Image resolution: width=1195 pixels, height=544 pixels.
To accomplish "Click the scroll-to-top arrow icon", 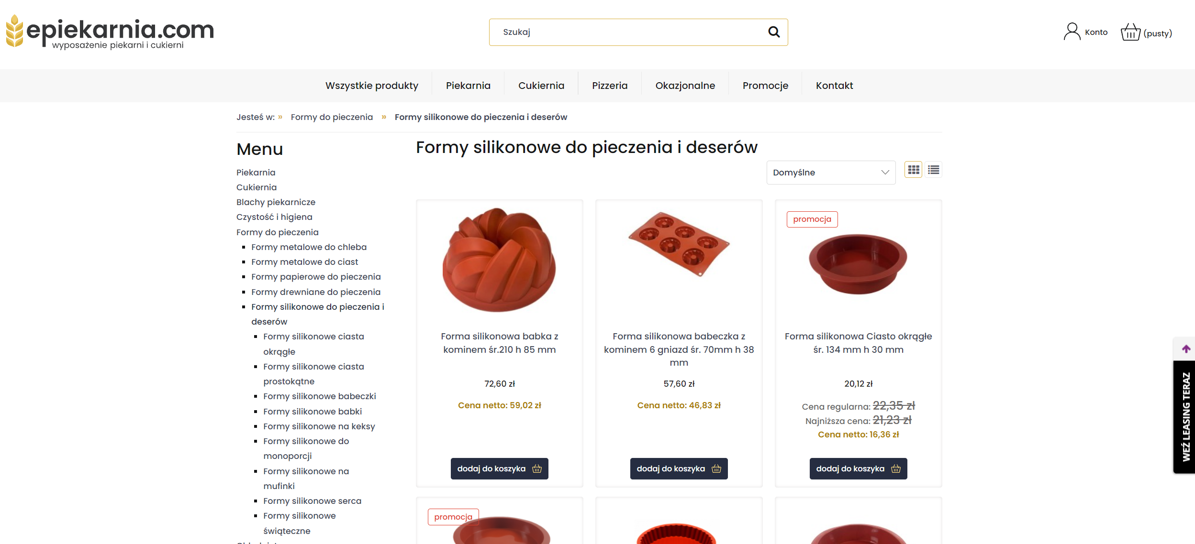I will tap(1186, 349).
